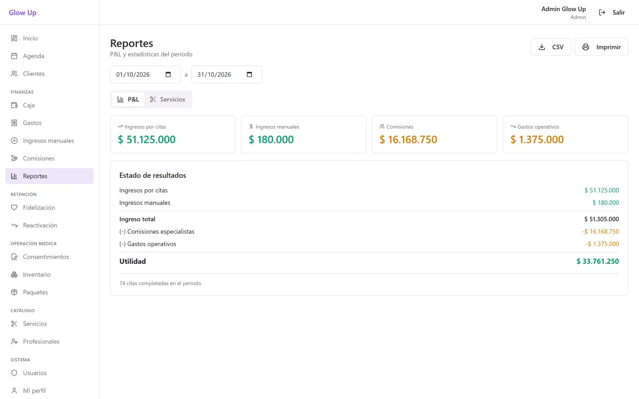Click the Consentimientos document icon

(x=14, y=257)
